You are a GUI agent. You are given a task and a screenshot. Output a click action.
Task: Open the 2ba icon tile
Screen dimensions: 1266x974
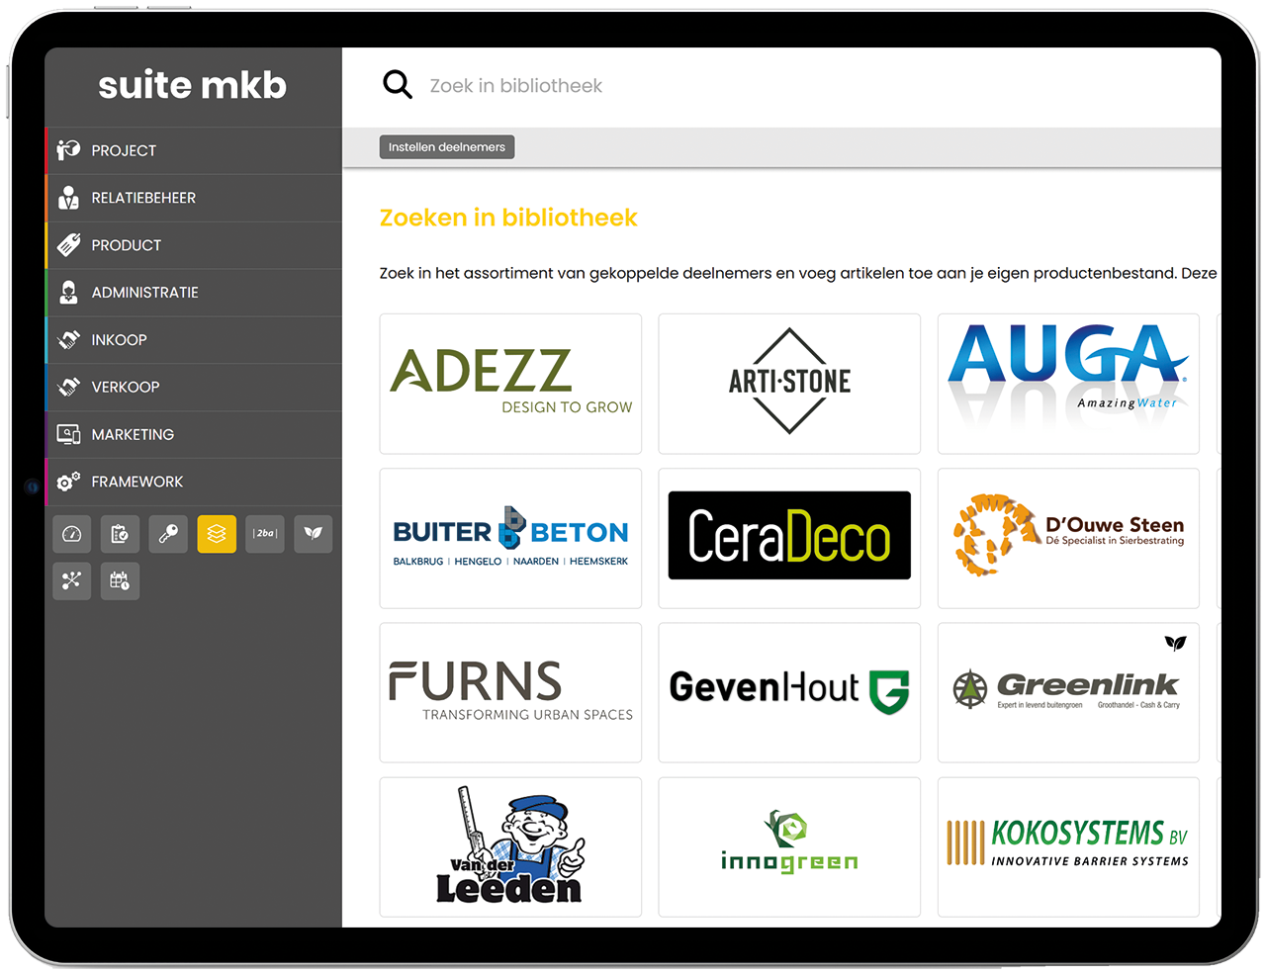point(265,534)
